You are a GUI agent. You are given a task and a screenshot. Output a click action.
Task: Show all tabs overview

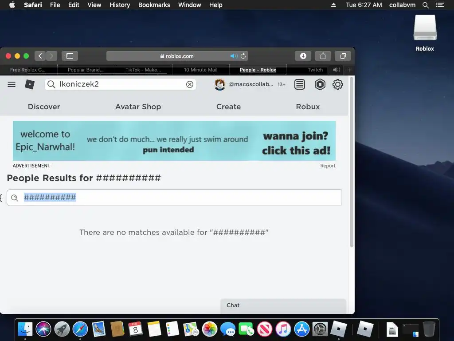click(x=343, y=56)
